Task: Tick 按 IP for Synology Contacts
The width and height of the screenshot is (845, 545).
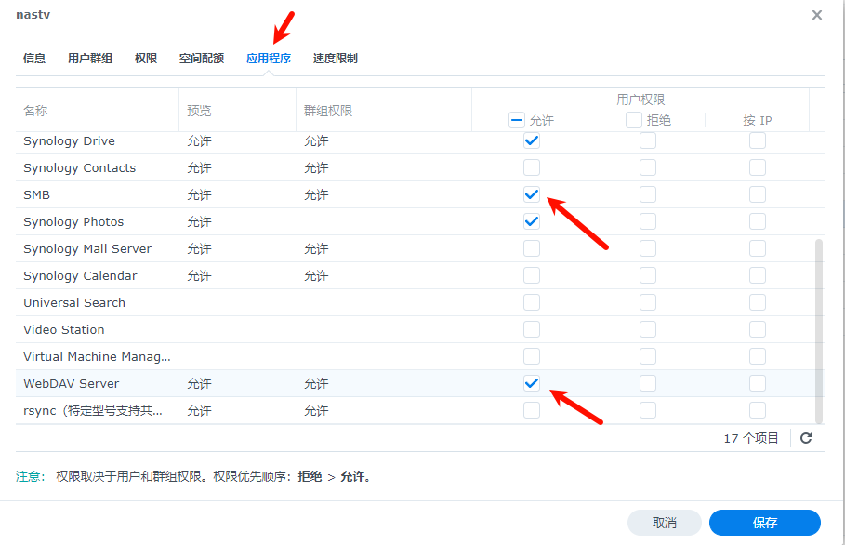Action: point(758,167)
